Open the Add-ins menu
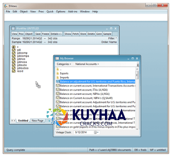The width and height of the screenshot is (171, 157). [x=73, y=12]
